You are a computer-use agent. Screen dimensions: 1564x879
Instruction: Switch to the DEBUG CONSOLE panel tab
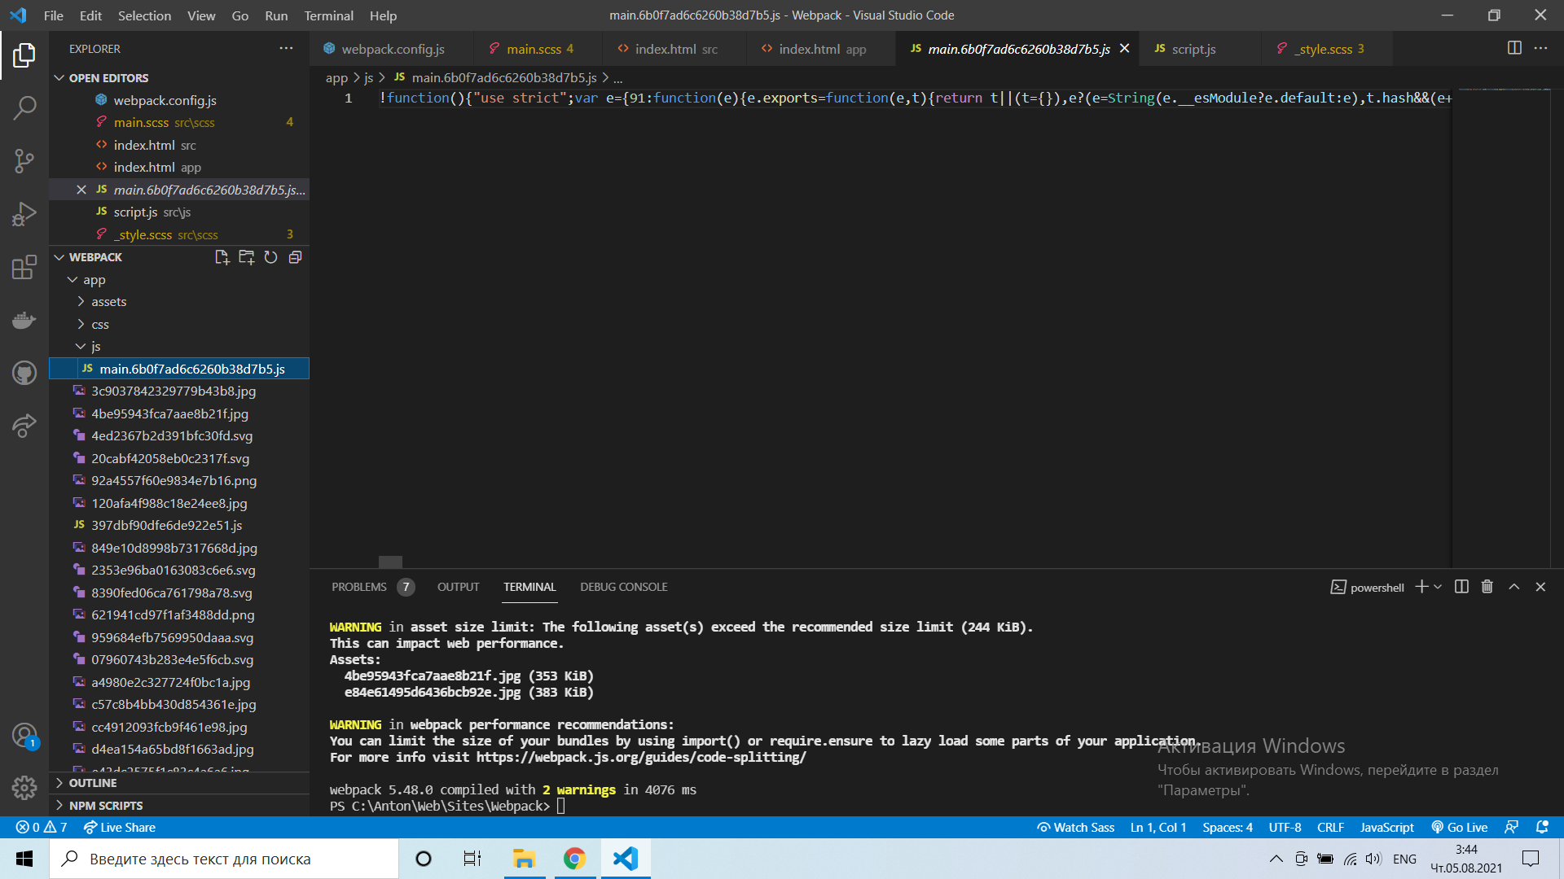pyautogui.click(x=623, y=587)
